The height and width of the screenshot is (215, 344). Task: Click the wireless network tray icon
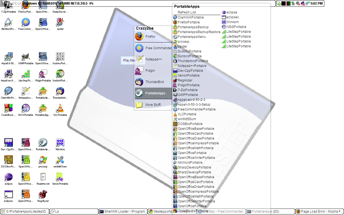[x=308, y=3]
